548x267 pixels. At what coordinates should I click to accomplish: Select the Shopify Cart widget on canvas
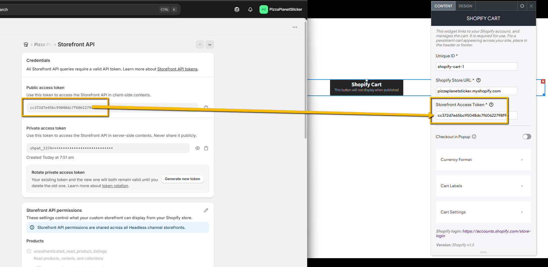click(366, 87)
